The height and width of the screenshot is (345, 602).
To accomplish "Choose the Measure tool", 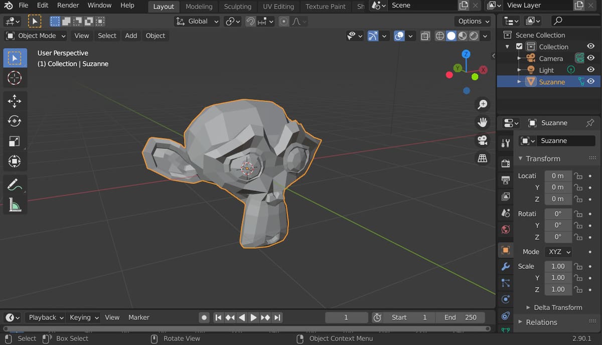I will pyautogui.click(x=15, y=205).
